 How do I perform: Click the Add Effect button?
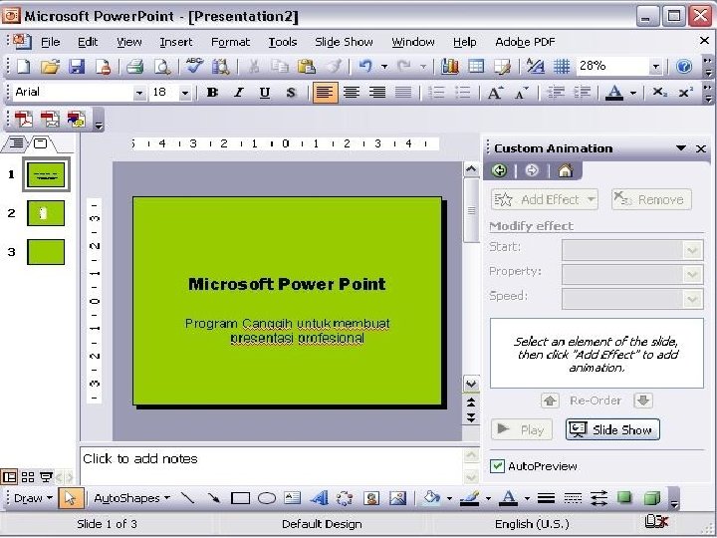click(x=544, y=199)
